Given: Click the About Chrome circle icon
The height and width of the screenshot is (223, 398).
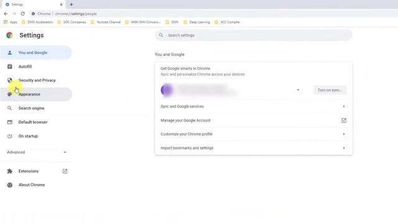Looking at the screenshot, I should 10,185.
